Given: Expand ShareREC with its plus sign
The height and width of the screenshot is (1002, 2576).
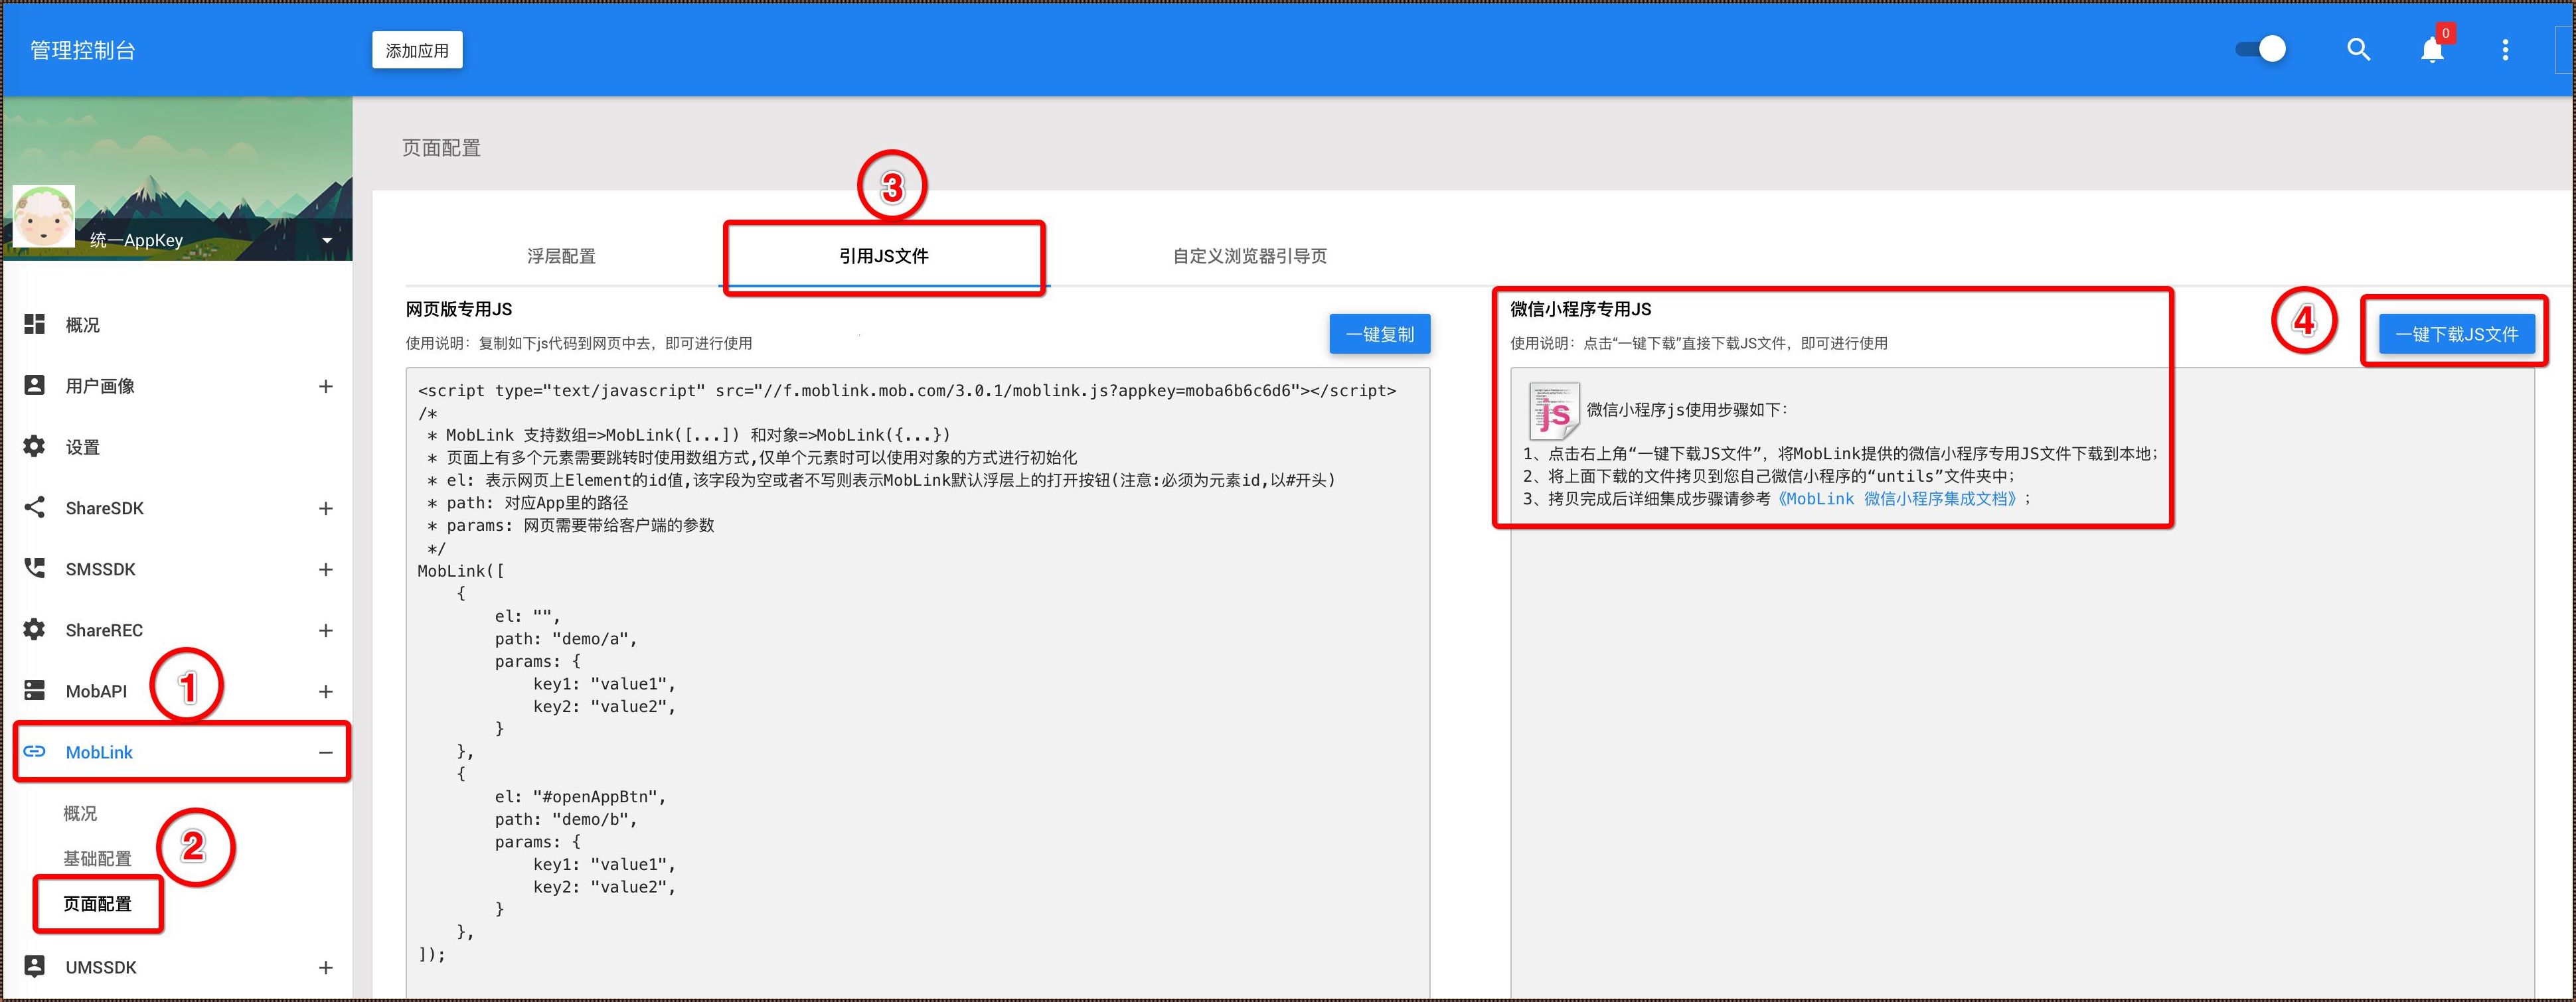Looking at the screenshot, I should 325,630.
